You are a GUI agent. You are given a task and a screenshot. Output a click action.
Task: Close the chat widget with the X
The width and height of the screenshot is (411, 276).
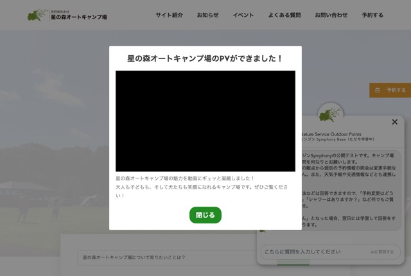pos(394,122)
